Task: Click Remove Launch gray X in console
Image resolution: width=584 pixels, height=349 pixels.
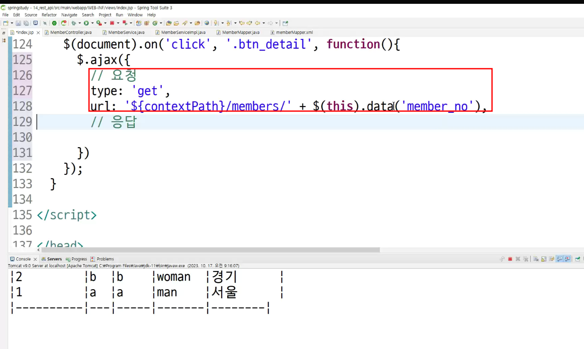Action: click(x=518, y=259)
